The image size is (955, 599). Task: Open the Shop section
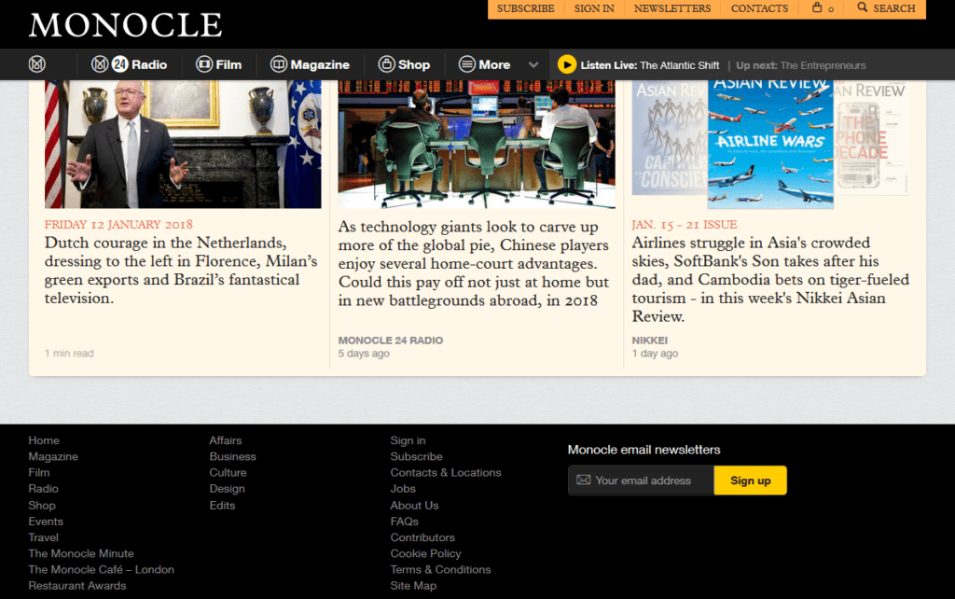(x=404, y=64)
